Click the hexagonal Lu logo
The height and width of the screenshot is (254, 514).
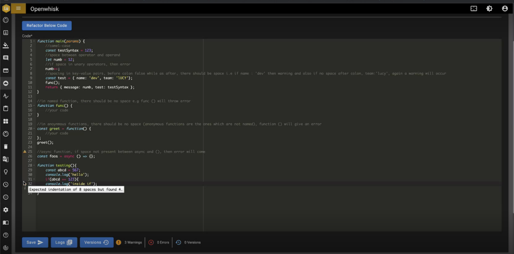coord(6,9)
